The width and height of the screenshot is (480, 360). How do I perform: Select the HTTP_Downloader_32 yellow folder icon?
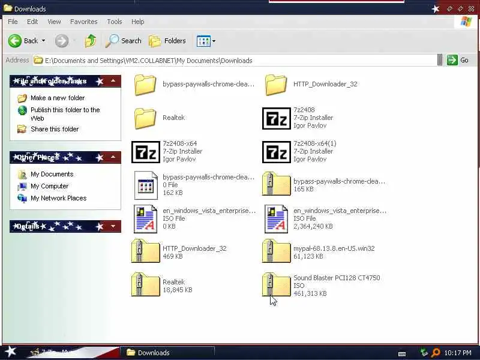click(276, 85)
